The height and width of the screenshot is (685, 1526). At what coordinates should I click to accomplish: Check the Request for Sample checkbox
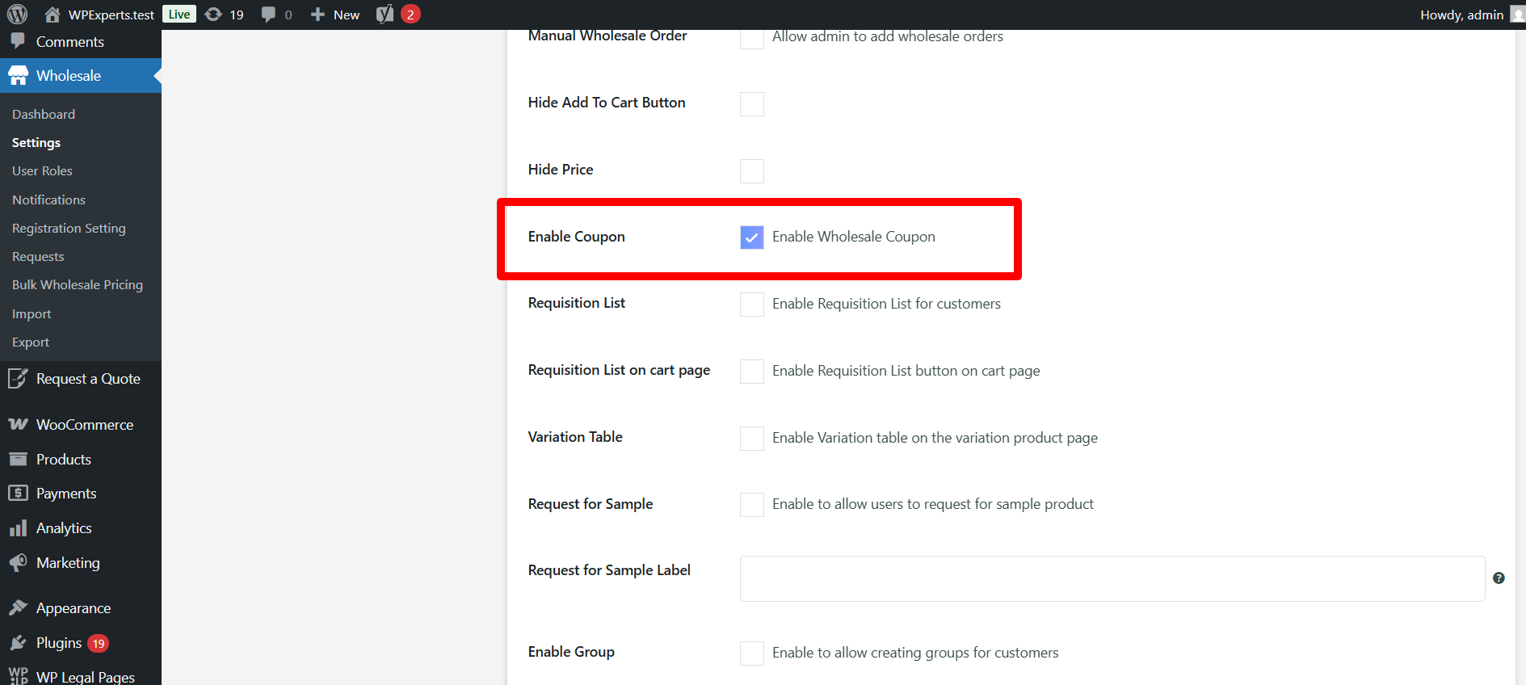(x=752, y=505)
